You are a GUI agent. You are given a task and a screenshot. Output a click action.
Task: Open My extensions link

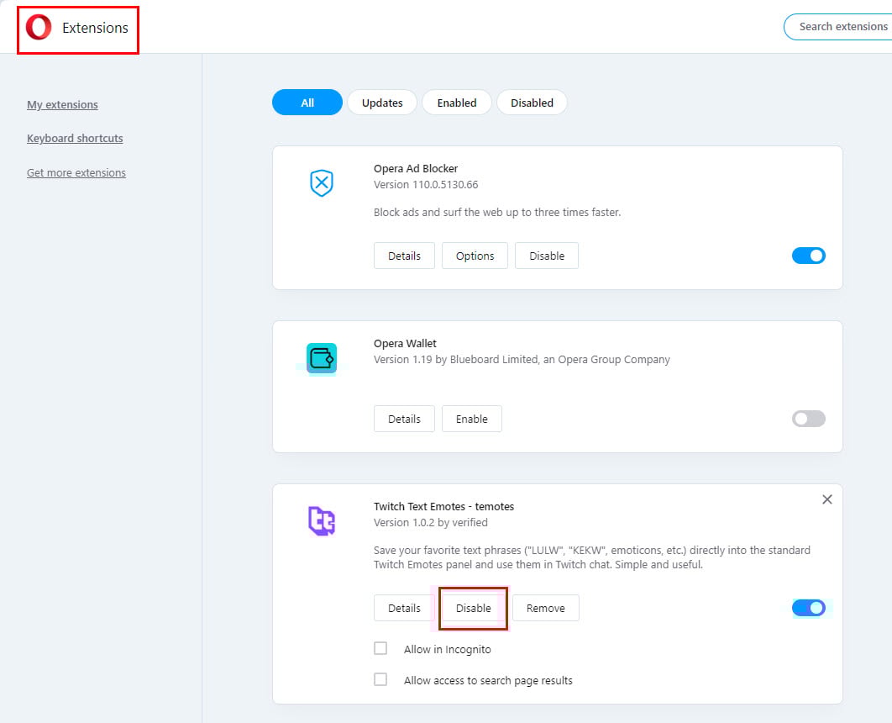[63, 105]
